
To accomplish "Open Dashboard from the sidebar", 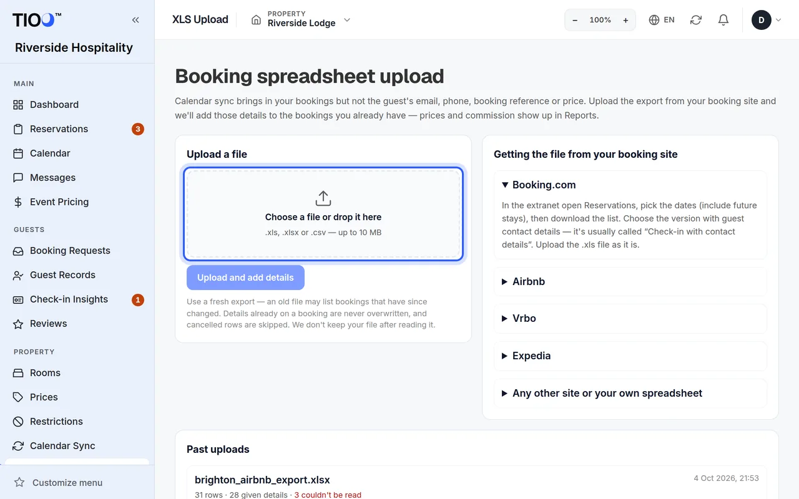I will click(x=77, y=104).
